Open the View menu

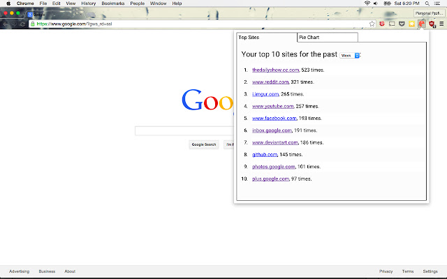click(71, 3)
